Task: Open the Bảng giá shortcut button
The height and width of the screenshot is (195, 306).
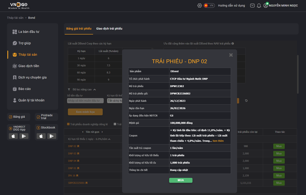Action: pyautogui.click(x=19, y=117)
